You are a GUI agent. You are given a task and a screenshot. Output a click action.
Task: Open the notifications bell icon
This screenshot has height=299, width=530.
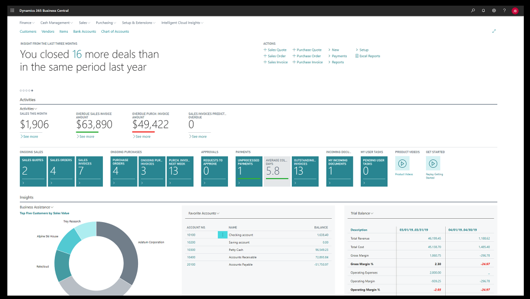pyautogui.click(x=484, y=11)
